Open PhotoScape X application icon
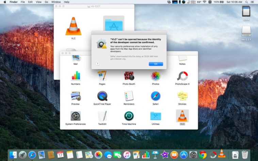Image resolution: width=258 pixels, height=161 pixels. pos(182,76)
